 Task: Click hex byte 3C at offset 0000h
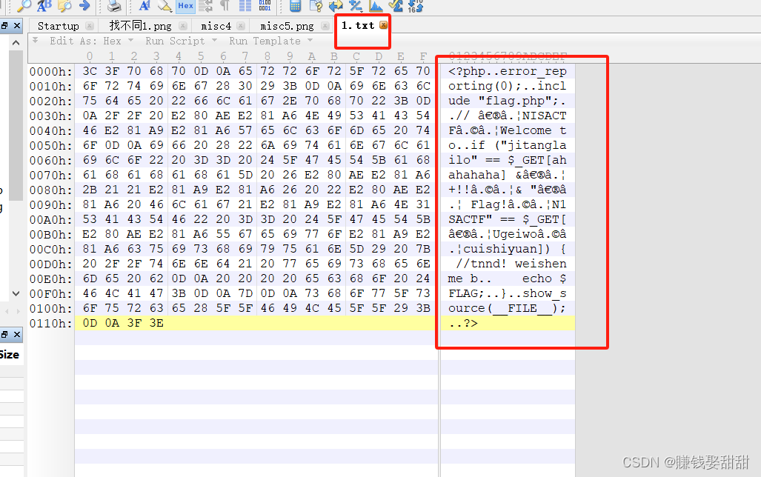(90, 71)
